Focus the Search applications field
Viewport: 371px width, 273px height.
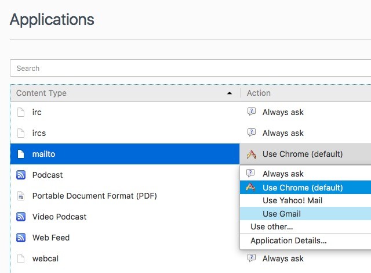[191, 69]
